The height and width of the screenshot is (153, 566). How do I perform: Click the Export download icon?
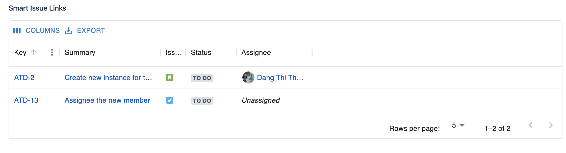click(x=68, y=31)
